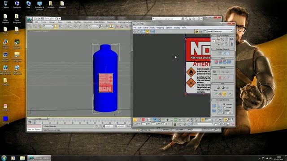This screenshot has width=287, height=161.
Task: Click the XY axis constraint button
Action: (220, 120)
